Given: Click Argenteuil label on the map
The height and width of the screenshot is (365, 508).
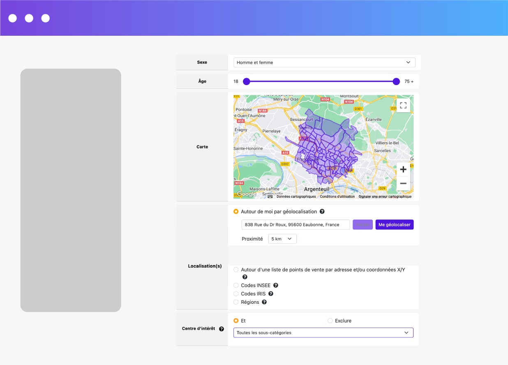Looking at the screenshot, I should [316, 189].
